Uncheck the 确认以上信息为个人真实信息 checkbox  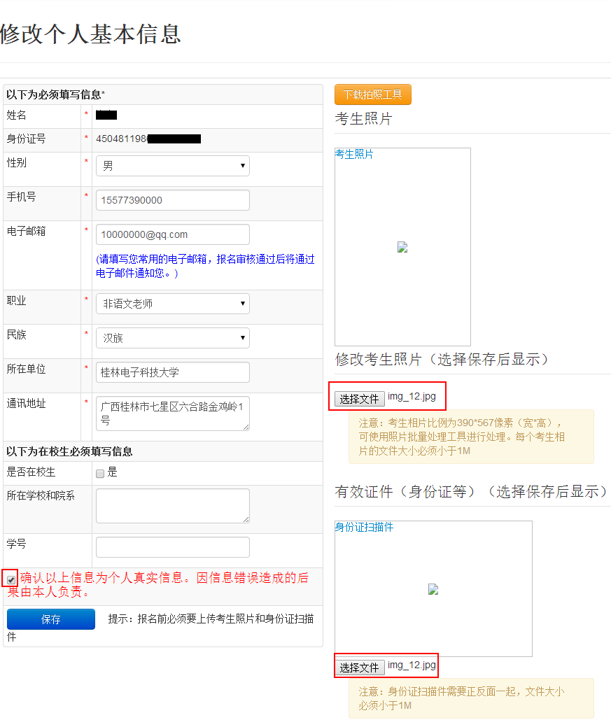[11, 579]
